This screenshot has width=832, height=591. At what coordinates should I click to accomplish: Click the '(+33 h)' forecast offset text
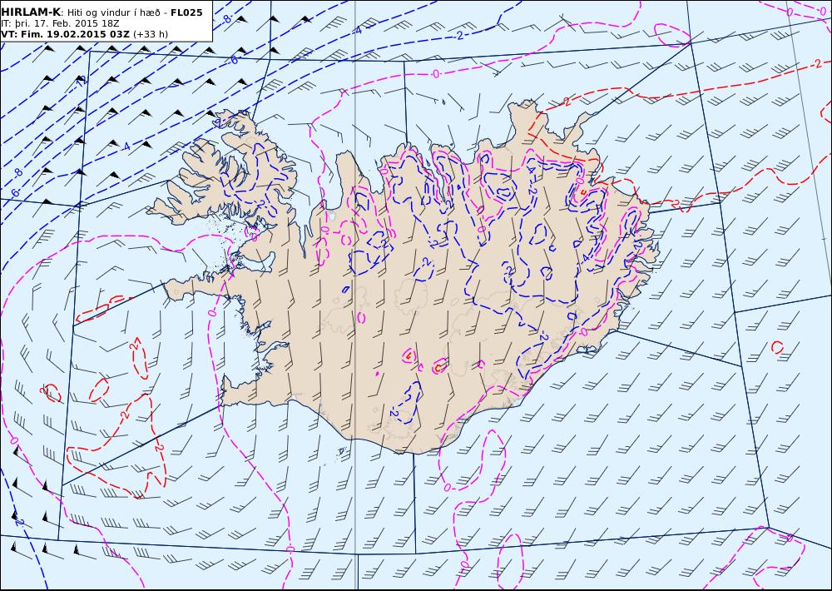point(150,34)
